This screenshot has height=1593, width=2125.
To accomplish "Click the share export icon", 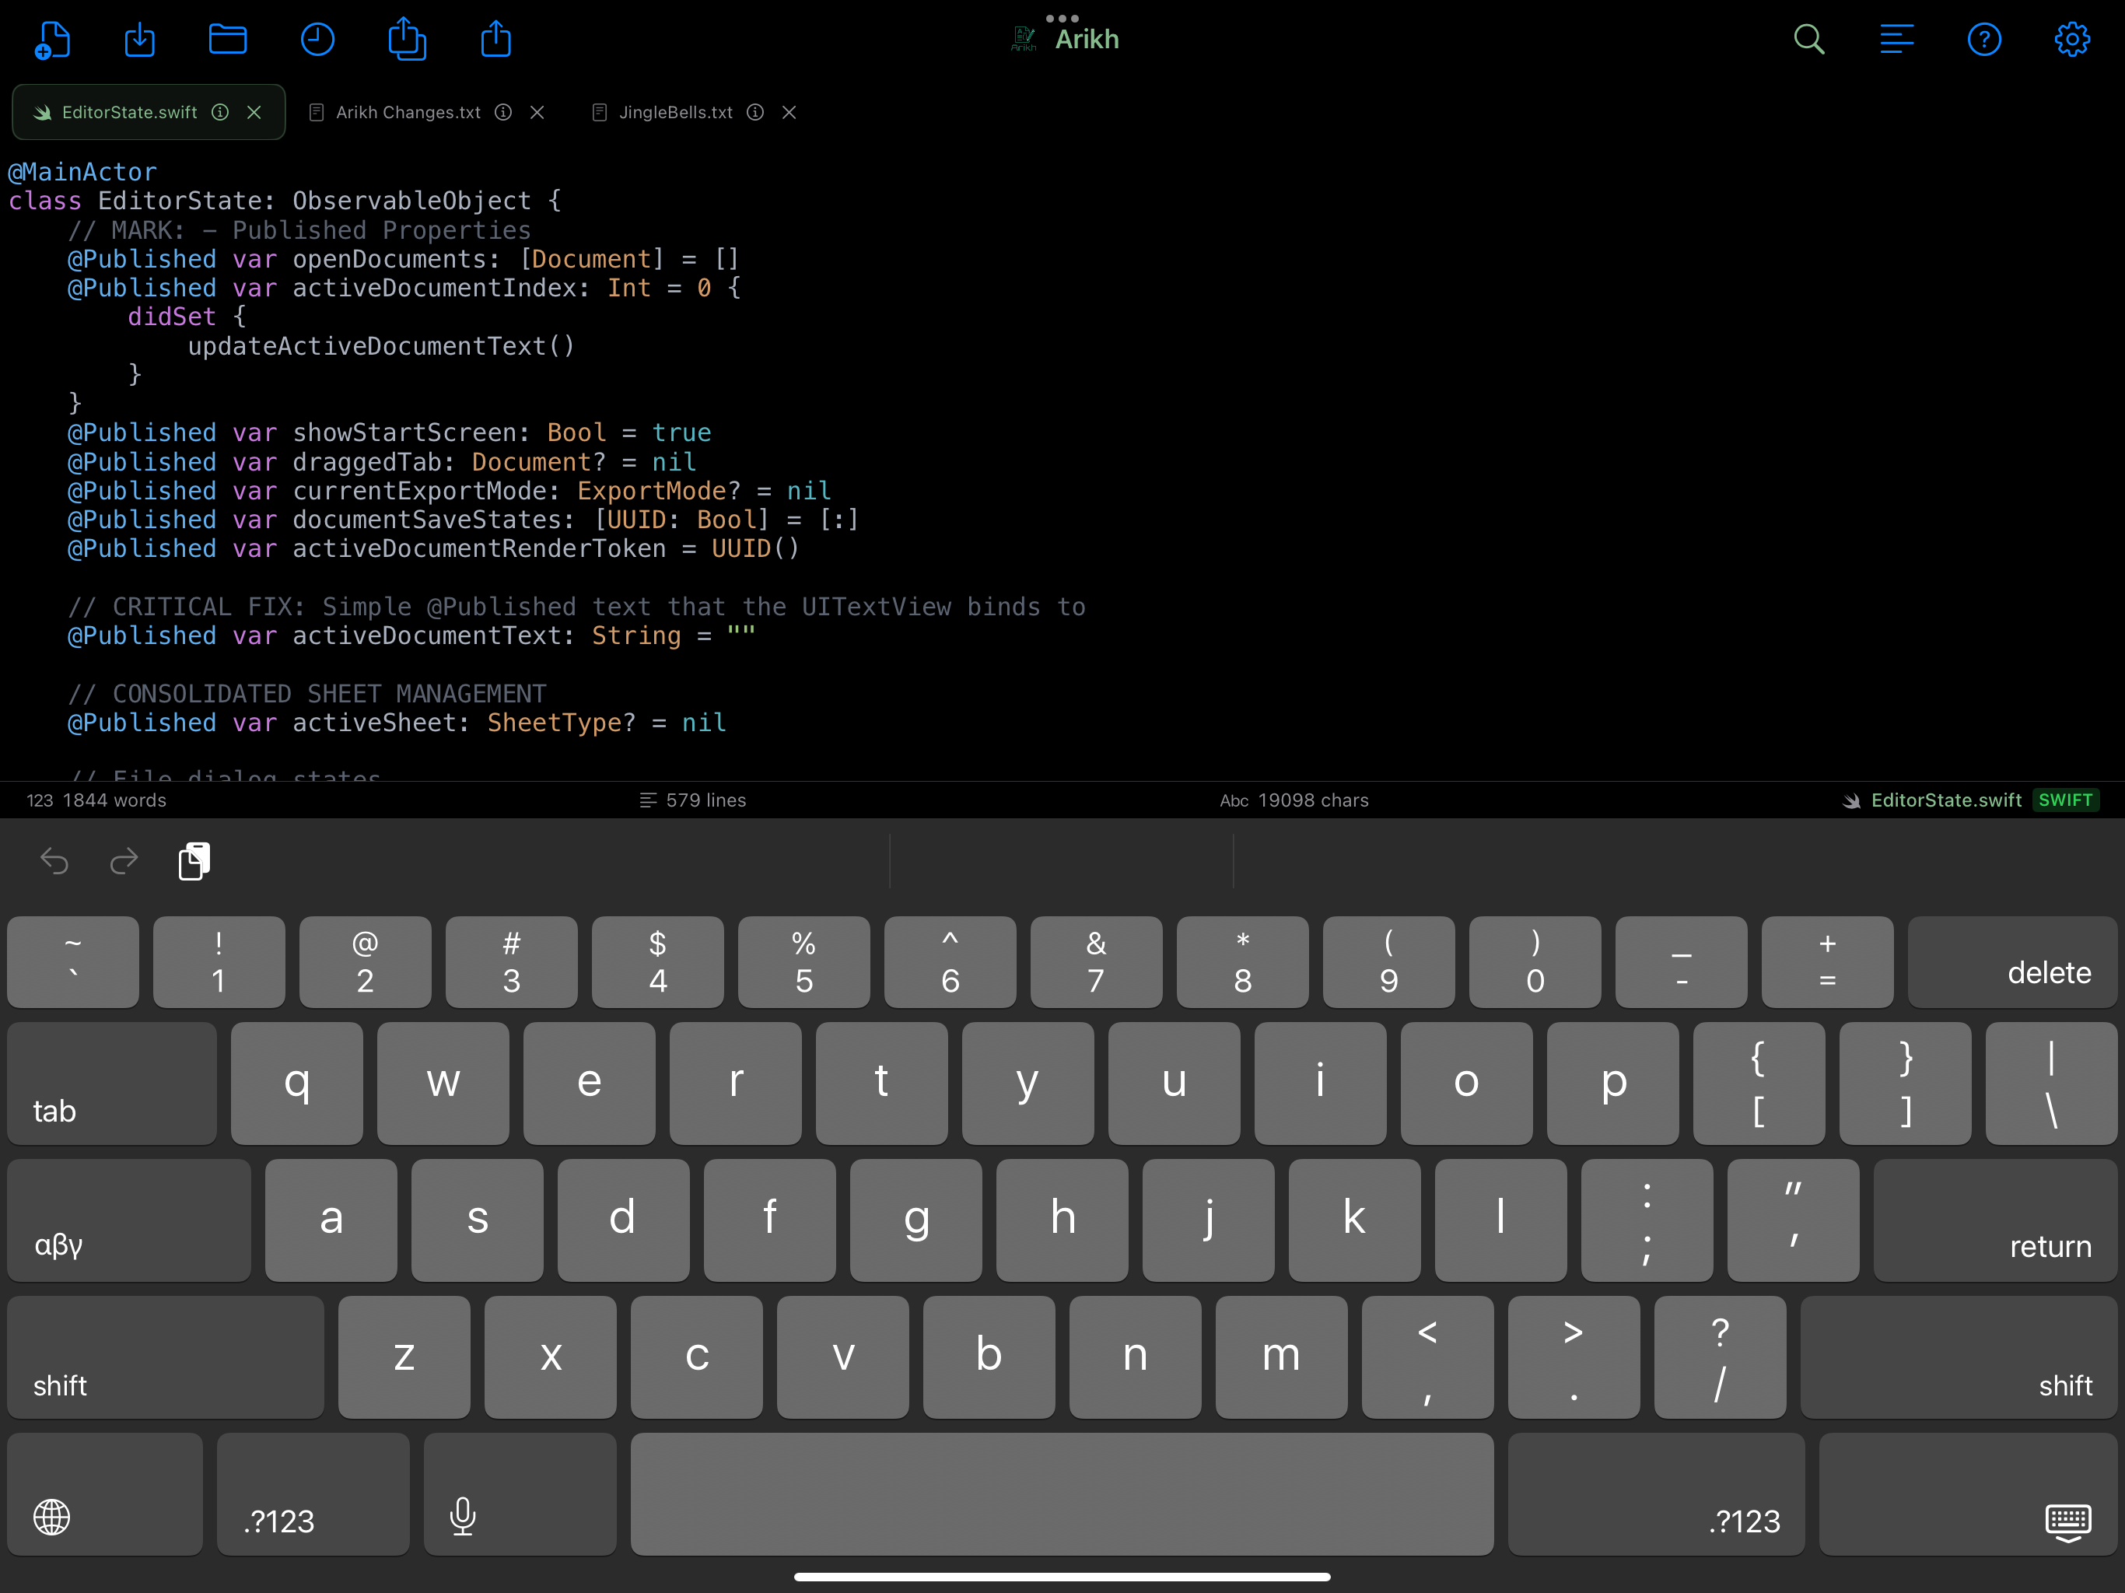I will (495, 40).
